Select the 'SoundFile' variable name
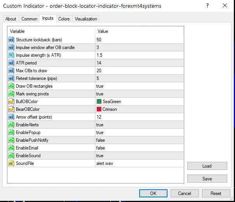 (25, 163)
